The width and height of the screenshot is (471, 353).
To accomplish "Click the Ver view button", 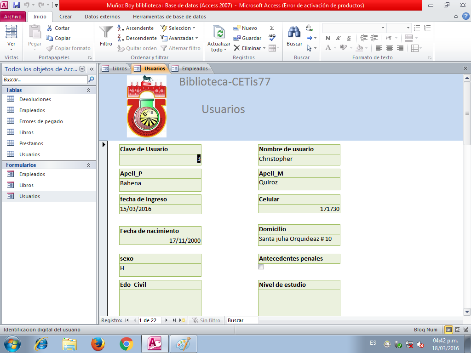I will click(11, 39).
